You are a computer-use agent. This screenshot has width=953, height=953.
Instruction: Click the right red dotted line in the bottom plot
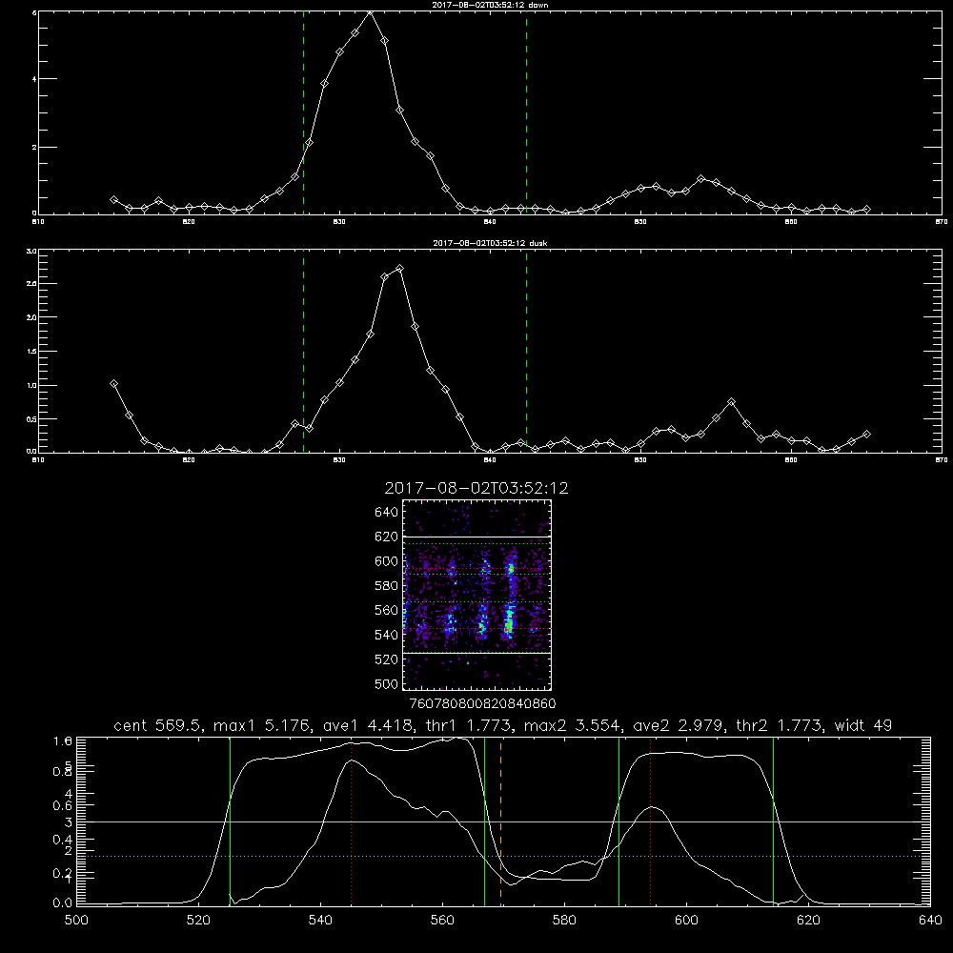(x=650, y=821)
